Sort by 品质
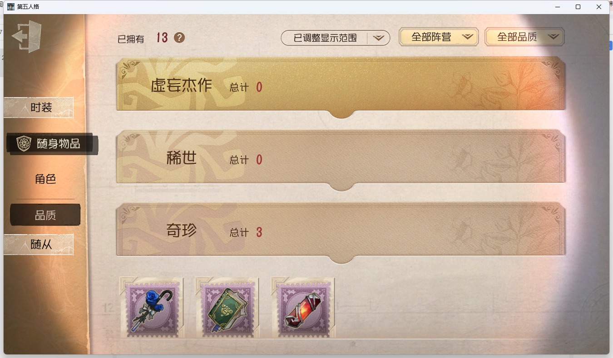Screen dimensions: 613x358 [45, 215]
